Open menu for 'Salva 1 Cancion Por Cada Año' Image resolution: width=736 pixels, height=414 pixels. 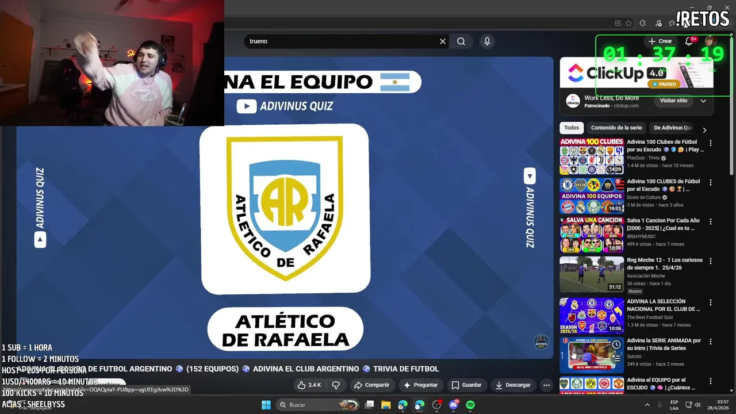pyautogui.click(x=711, y=221)
